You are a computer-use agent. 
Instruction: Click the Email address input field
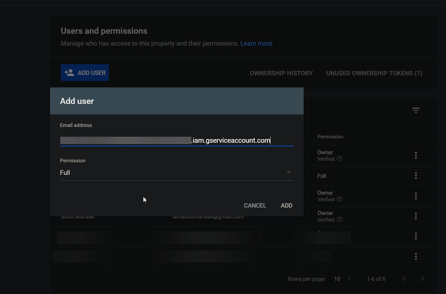(176, 140)
